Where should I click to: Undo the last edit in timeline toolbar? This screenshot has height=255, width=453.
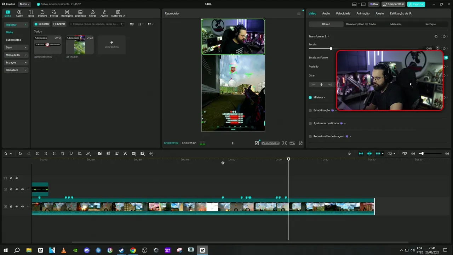[20, 153]
